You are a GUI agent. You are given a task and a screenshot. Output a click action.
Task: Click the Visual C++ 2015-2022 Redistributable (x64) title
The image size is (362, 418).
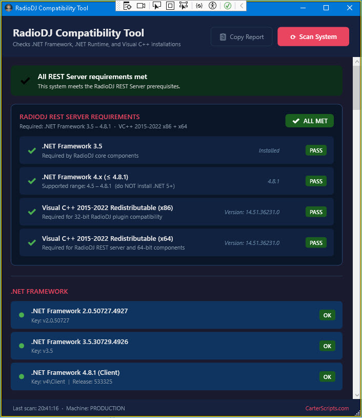coord(108,239)
